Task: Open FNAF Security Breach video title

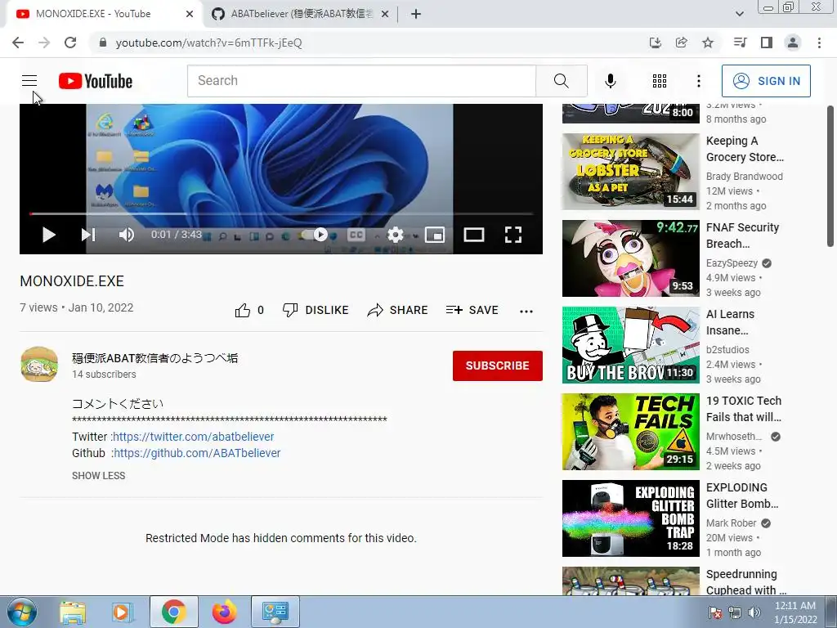Action: point(742,235)
